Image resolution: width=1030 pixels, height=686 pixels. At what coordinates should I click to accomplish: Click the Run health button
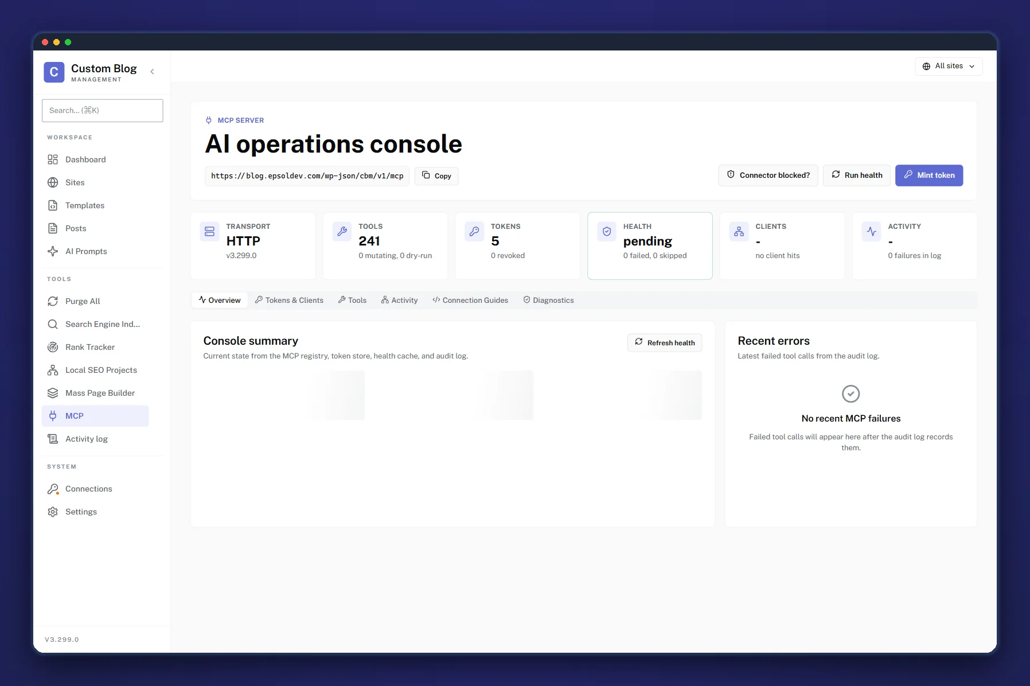coord(857,175)
